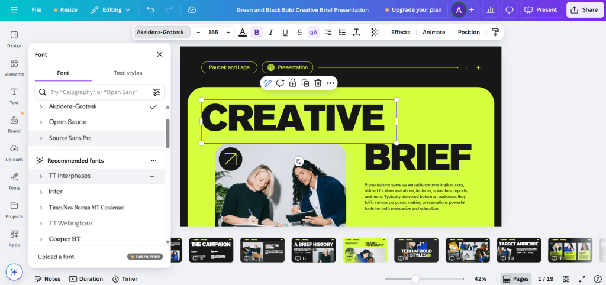
Task: Expand TT Interphases font variants
Action: [x=41, y=176]
